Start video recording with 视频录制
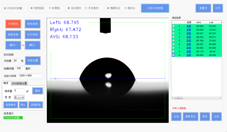 click(x=13, y=35)
